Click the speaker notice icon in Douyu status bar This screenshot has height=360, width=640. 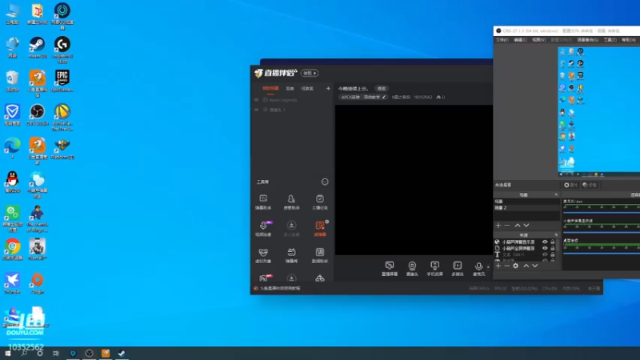256,288
